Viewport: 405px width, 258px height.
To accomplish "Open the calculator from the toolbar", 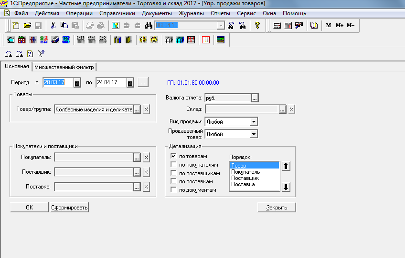I will click(x=277, y=26).
